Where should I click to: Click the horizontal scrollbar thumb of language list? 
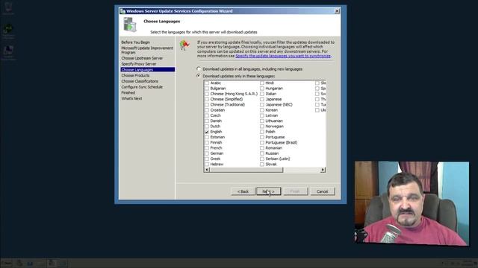[x=246, y=170]
